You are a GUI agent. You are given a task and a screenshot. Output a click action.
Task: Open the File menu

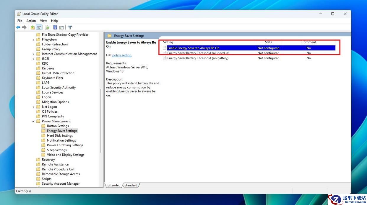[x=20, y=21]
